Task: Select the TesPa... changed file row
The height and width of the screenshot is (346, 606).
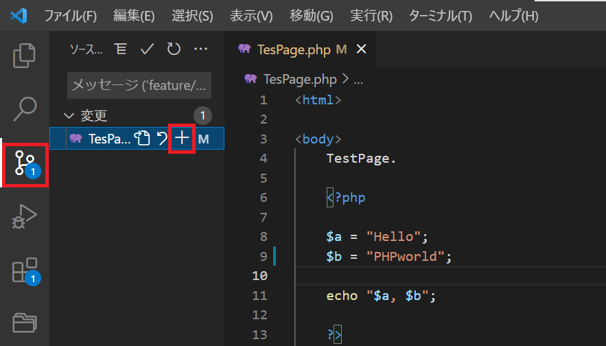Action: click(x=137, y=139)
